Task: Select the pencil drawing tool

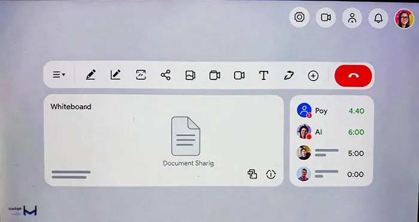Action: click(90, 75)
